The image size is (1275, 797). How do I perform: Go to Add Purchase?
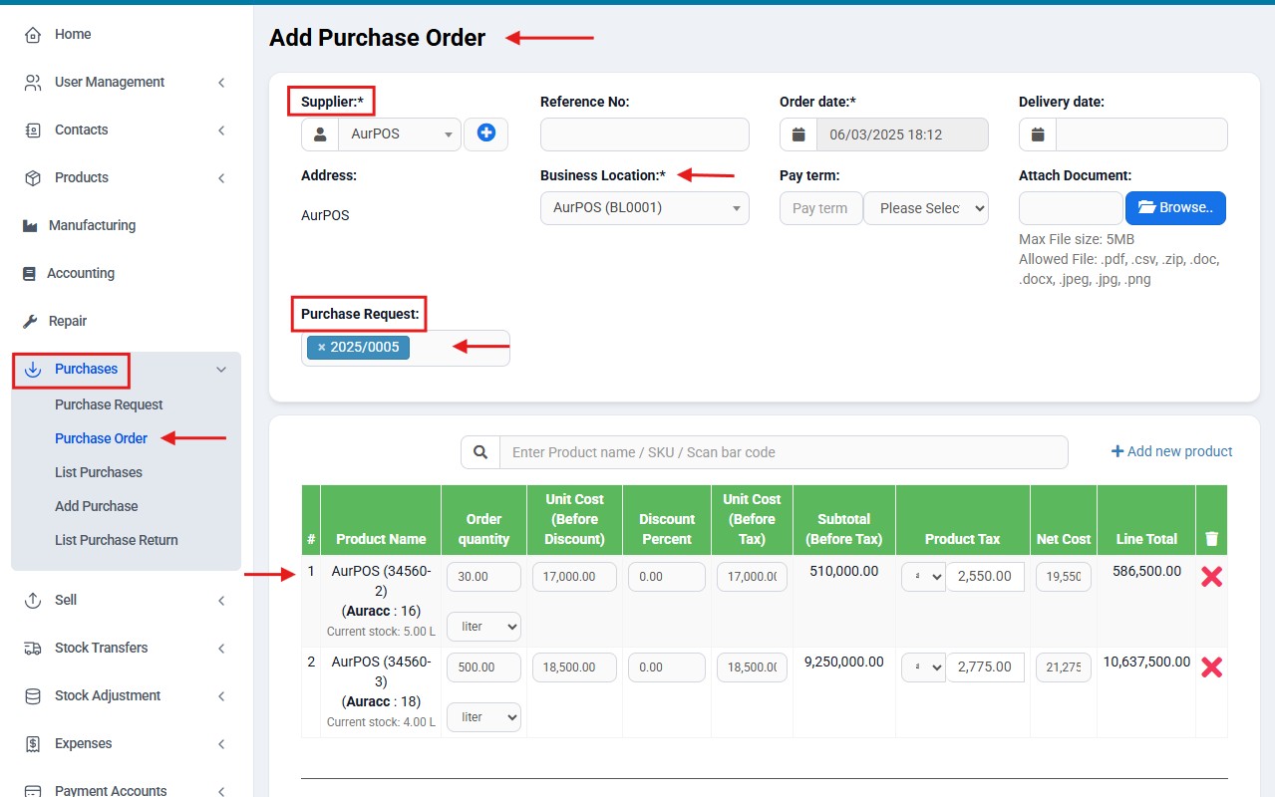pos(97,506)
